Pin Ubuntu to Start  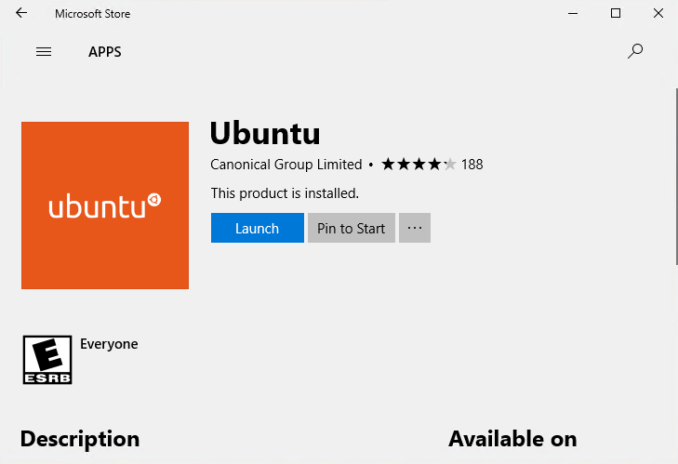click(352, 228)
